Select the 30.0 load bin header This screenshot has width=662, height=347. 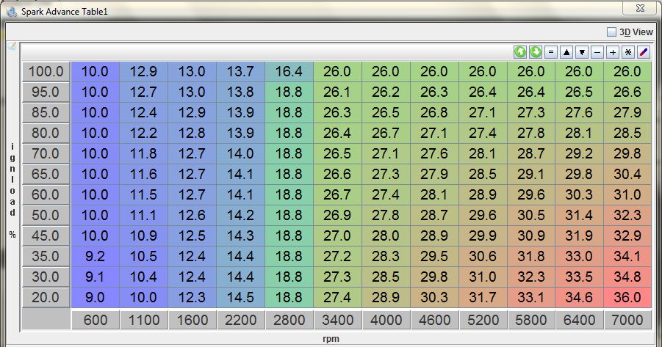click(46, 277)
